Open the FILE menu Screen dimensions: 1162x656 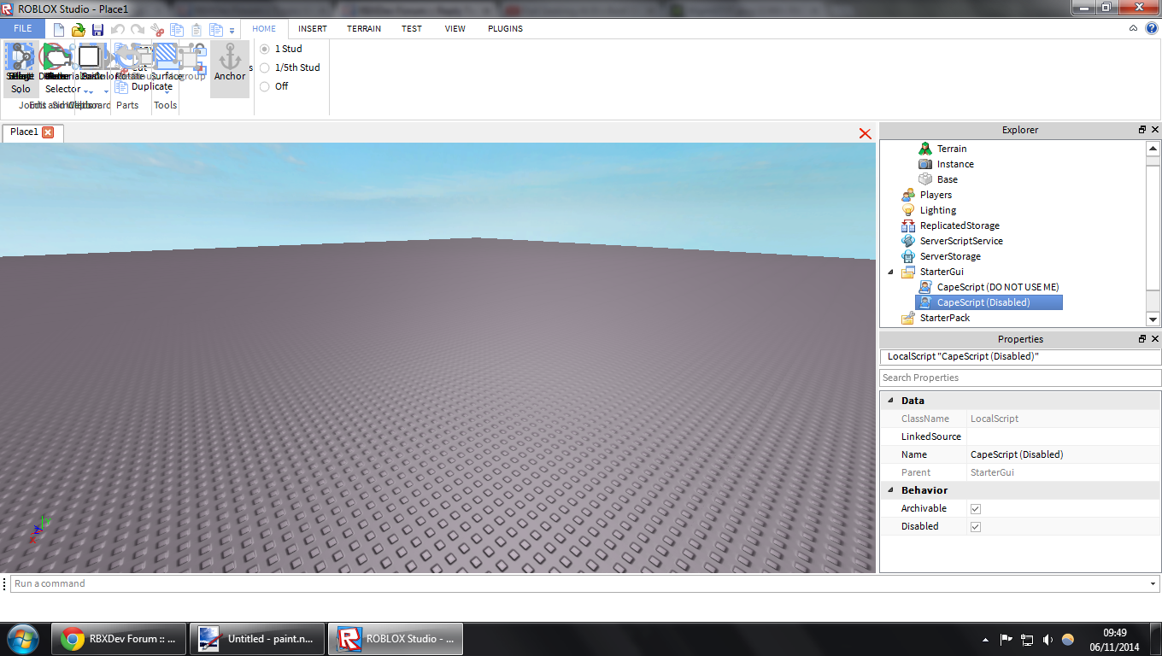pos(23,29)
